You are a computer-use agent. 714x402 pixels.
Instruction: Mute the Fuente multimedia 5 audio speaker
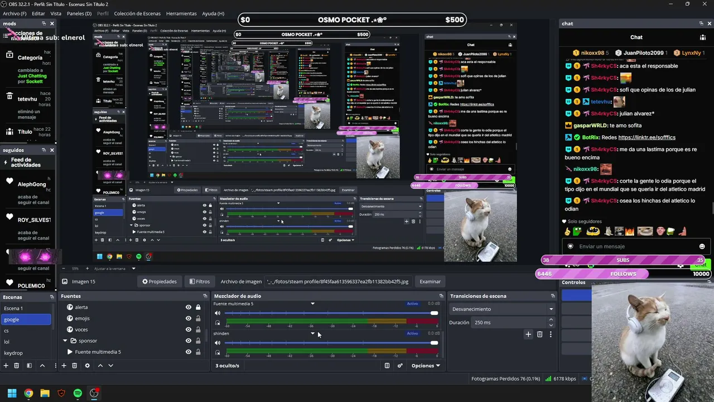pyautogui.click(x=218, y=313)
